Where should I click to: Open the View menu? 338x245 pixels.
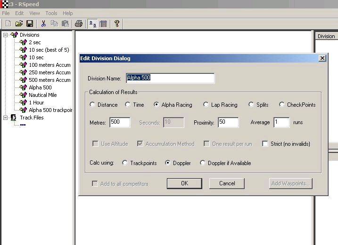click(34, 13)
